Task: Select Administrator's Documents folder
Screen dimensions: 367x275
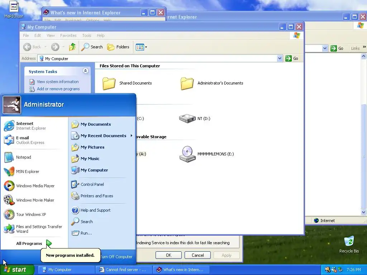Action: pyautogui.click(x=212, y=83)
